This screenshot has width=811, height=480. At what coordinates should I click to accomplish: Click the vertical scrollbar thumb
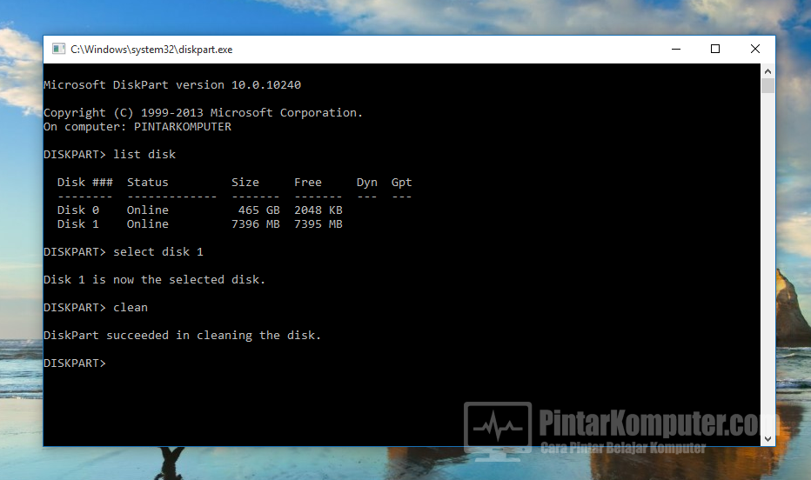point(767,86)
